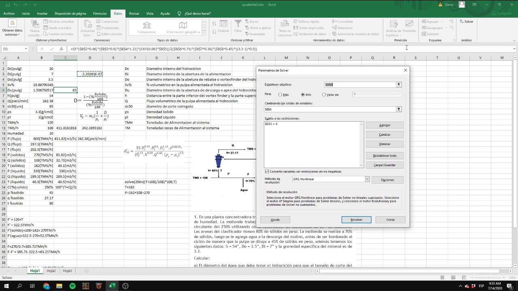Switch to the Revisar ribbon tab
The height and width of the screenshot is (291, 518).
click(134, 13)
